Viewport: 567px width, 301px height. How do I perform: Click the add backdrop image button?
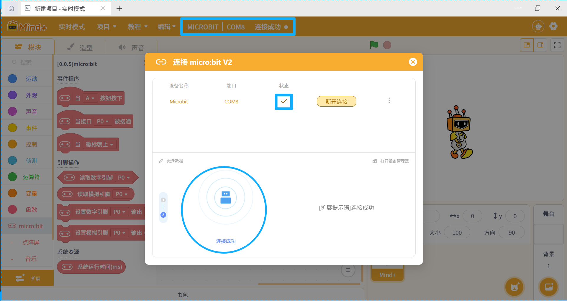click(x=548, y=287)
